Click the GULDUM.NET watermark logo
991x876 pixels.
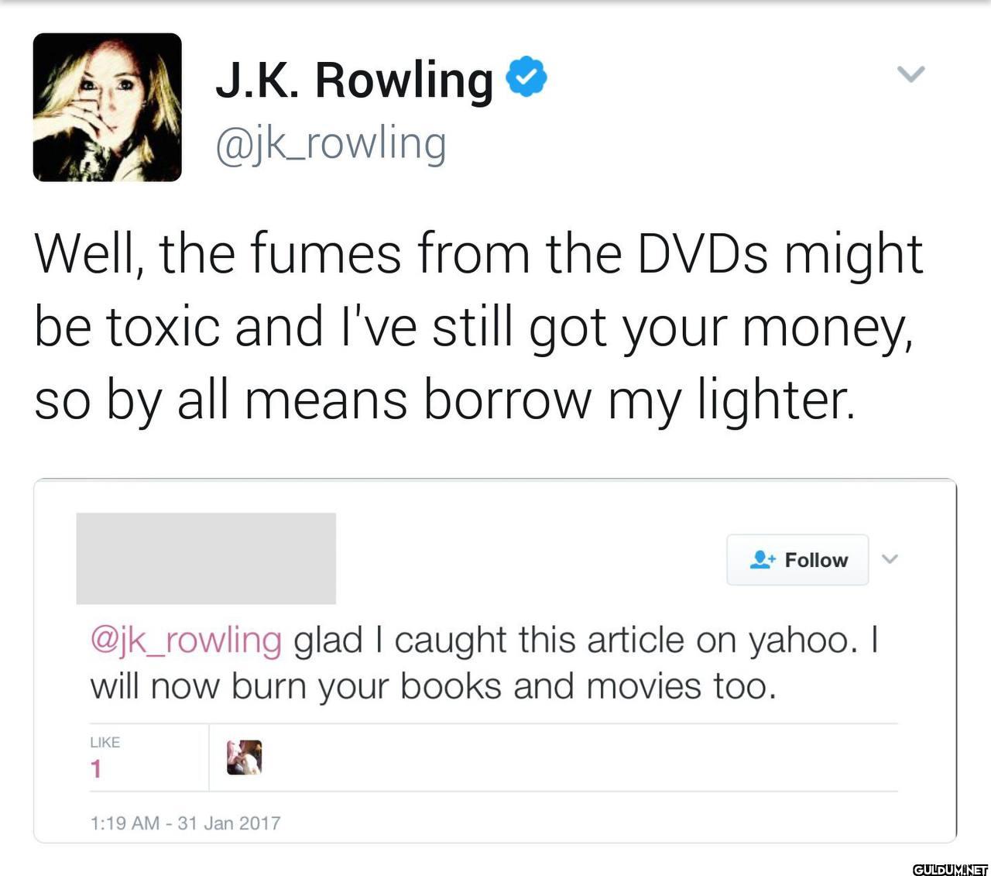coord(949,869)
